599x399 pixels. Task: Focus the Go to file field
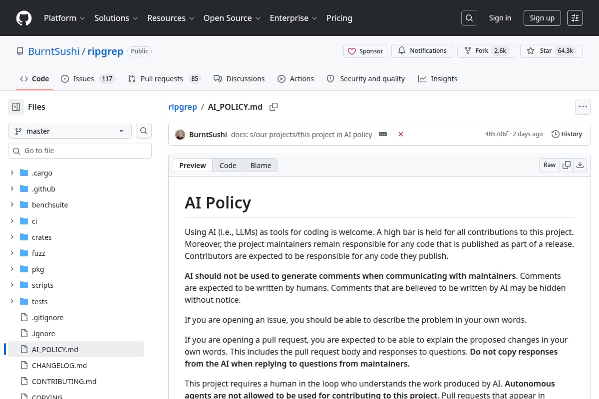(80, 151)
